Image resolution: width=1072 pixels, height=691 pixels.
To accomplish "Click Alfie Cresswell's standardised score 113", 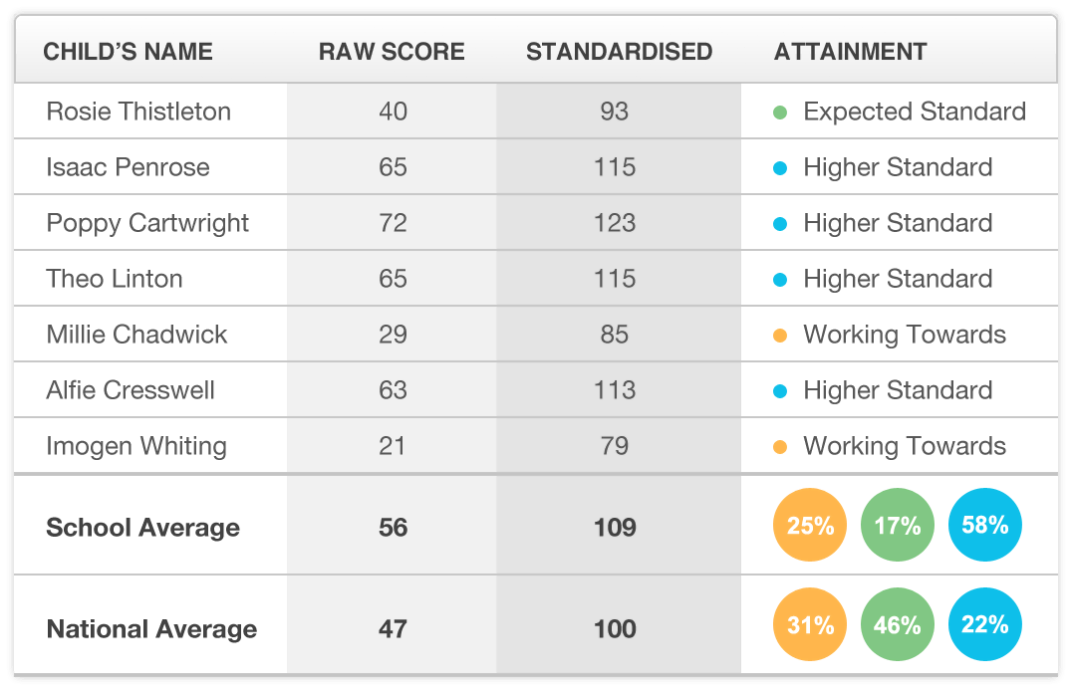I will tap(615, 390).
